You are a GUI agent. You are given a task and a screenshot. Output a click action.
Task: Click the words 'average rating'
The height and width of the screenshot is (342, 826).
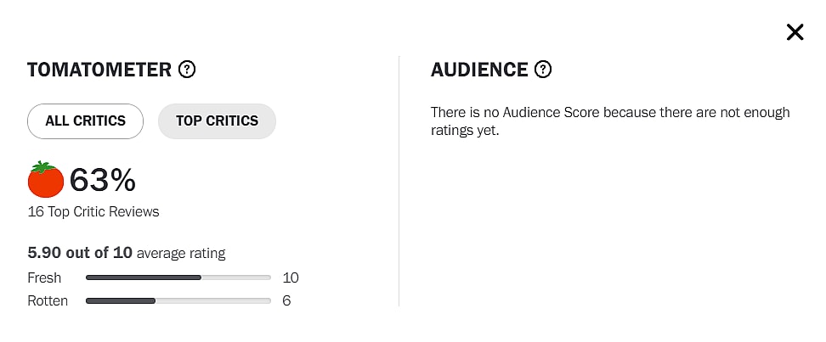coord(181,253)
